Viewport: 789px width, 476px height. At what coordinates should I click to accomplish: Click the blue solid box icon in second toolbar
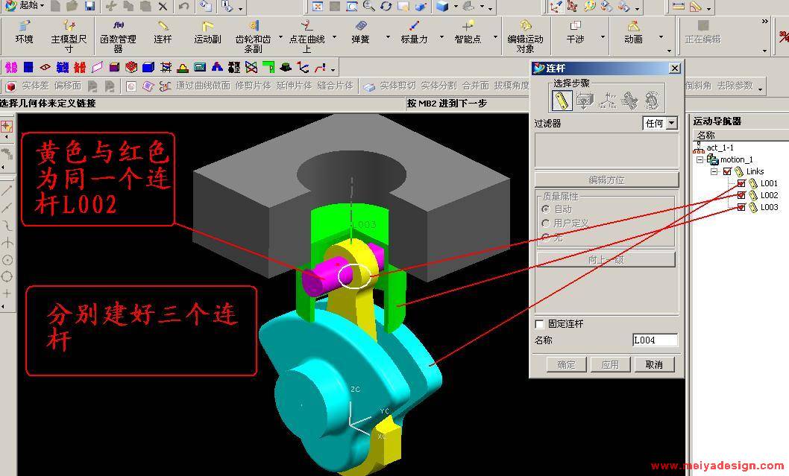[148, 67]
